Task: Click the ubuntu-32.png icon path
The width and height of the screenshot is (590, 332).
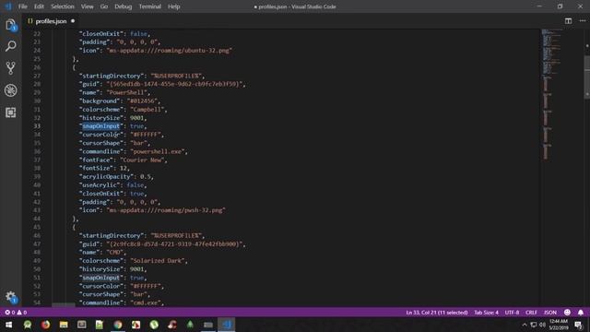Action: [170, 51]
